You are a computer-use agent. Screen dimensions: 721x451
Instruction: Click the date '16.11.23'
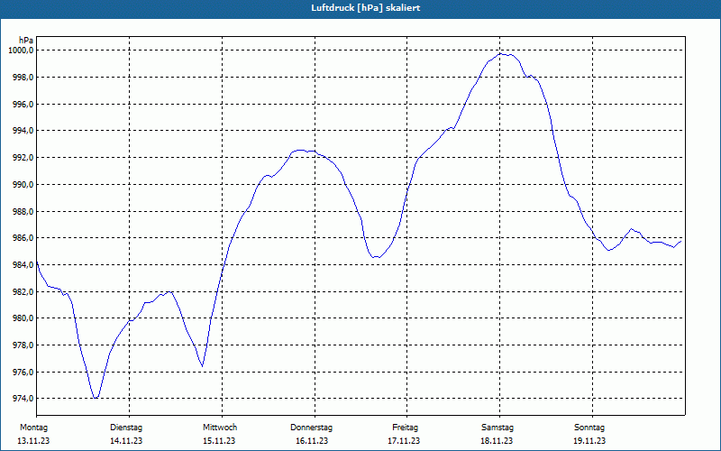tap(312, 441)
